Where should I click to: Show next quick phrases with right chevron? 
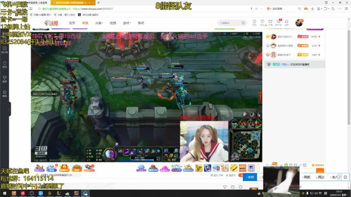[x=339, y=177]
